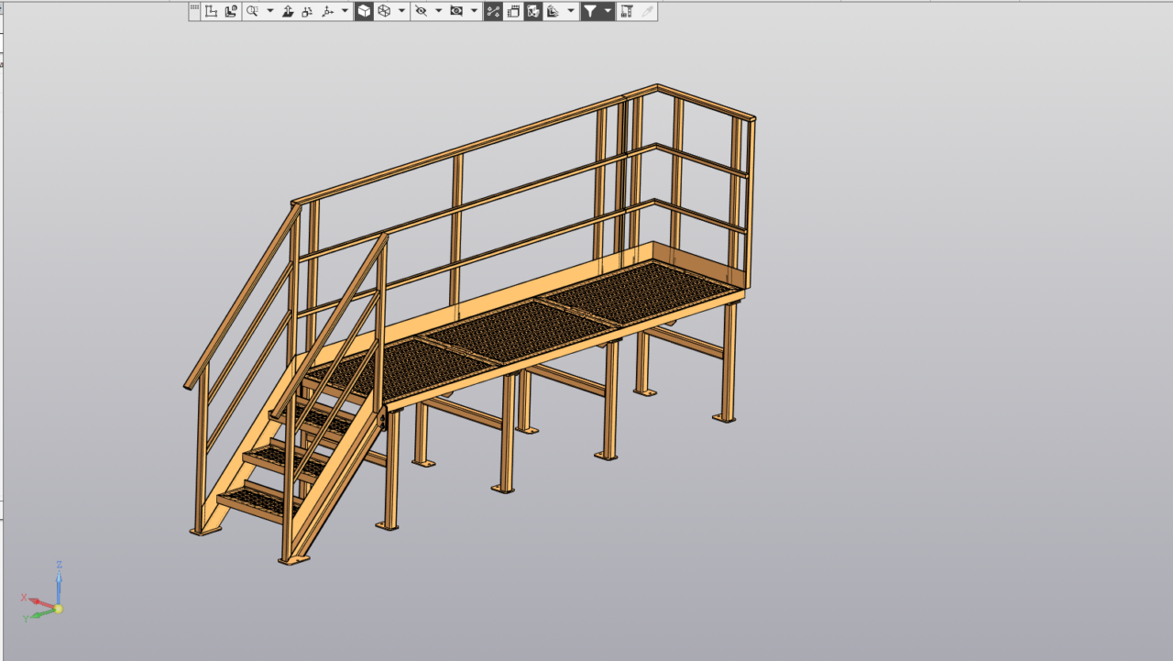Click the rotate model view icon
This screenshot has height=661, width=1173.
pos(307,11)
